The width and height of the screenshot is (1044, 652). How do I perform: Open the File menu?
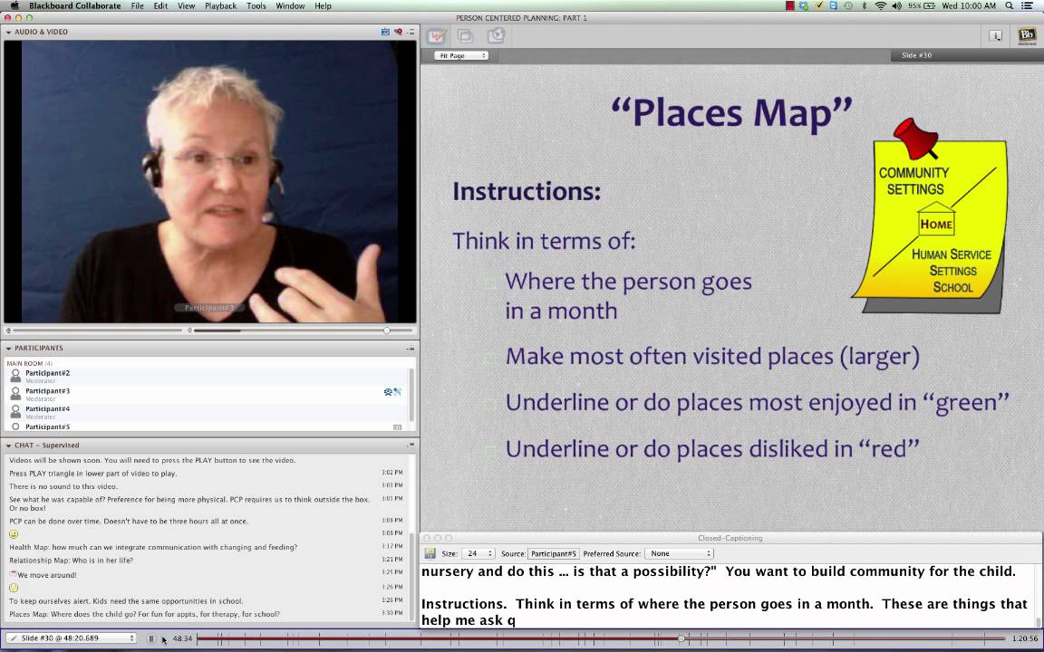(x=137, y=5)
